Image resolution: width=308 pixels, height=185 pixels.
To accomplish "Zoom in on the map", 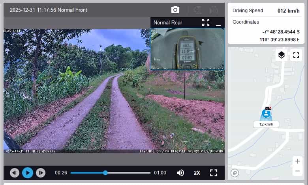I will point(297,161).
